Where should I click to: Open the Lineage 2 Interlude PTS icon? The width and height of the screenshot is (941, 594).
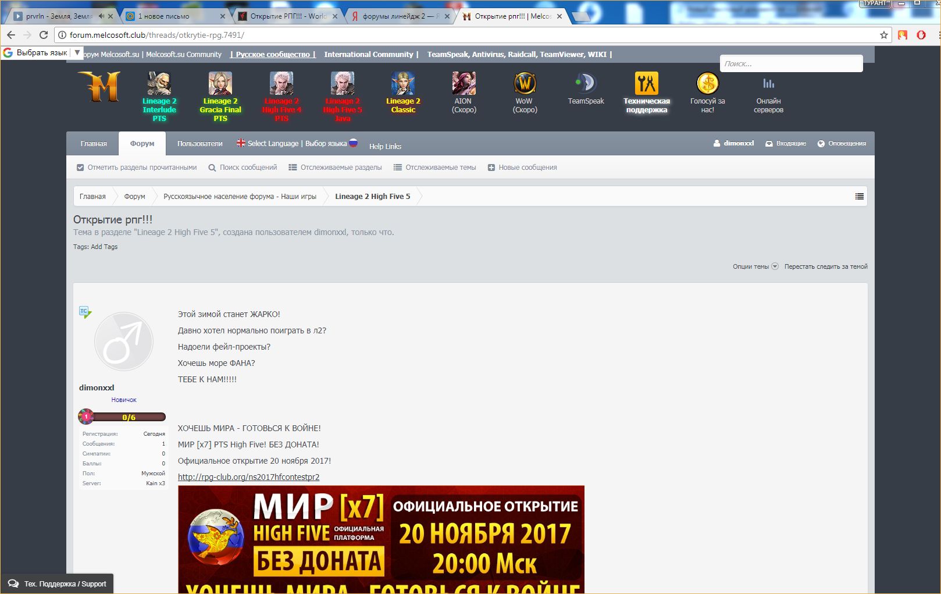click(159, 84)
